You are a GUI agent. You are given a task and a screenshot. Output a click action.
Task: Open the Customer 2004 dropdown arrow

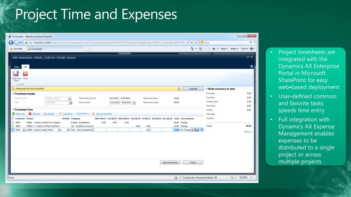24,130
